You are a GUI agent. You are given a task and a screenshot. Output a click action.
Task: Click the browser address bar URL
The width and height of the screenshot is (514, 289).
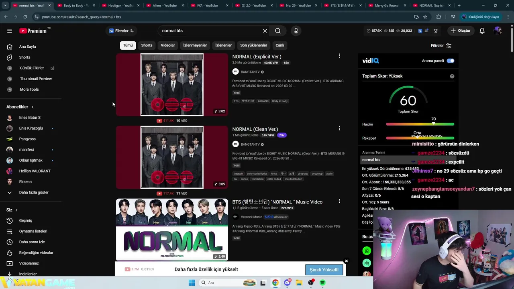82,17
